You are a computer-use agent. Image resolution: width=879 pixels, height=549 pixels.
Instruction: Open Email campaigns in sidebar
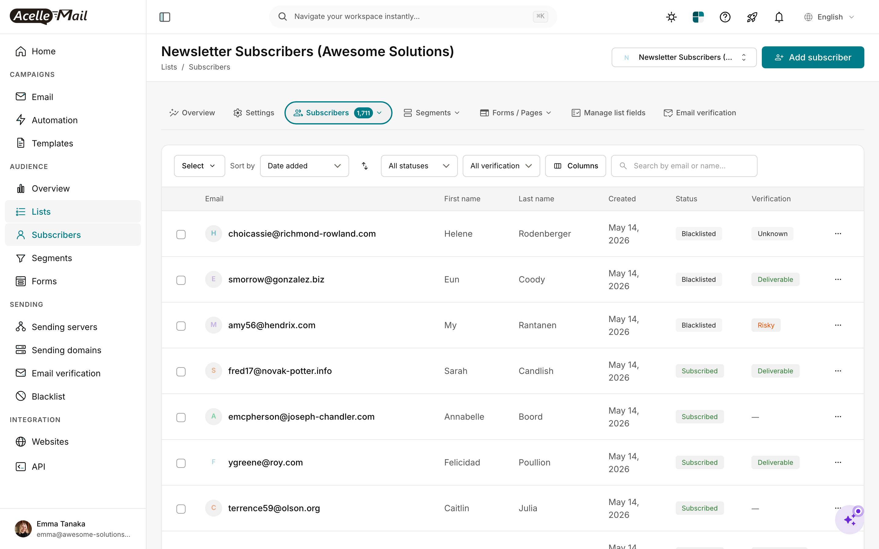[73, 97]
